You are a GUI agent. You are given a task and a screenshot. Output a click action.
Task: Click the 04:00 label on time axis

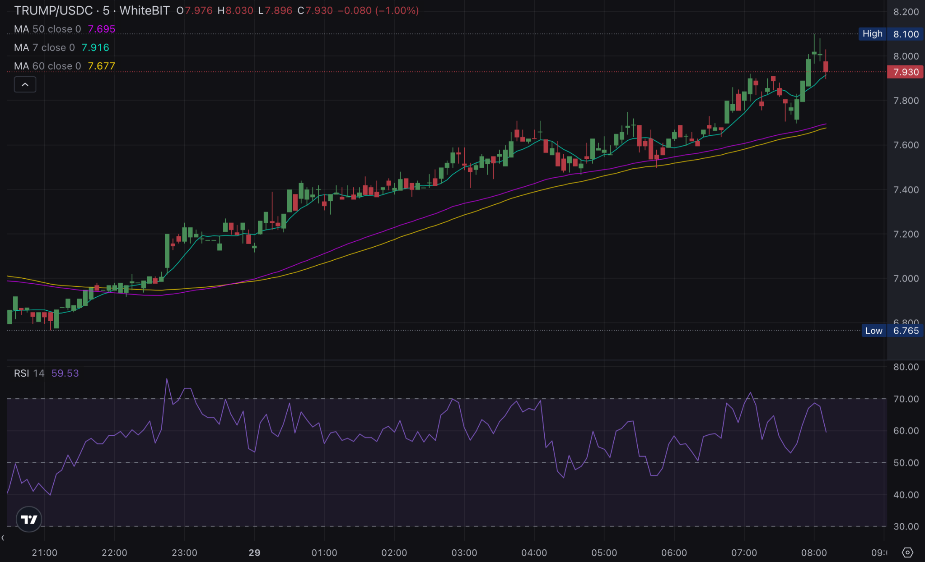point(534,553)
